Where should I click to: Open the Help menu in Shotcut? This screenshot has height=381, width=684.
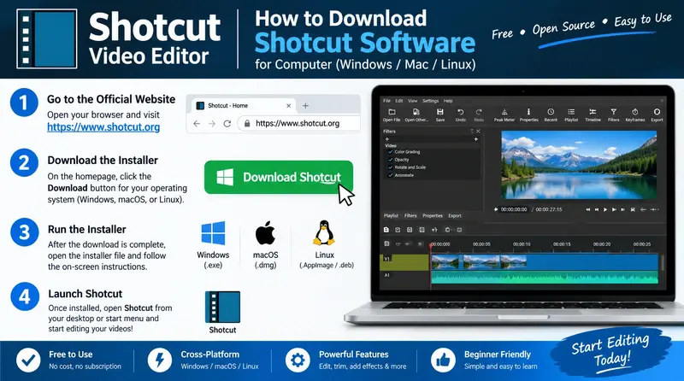tap(448, 101)
